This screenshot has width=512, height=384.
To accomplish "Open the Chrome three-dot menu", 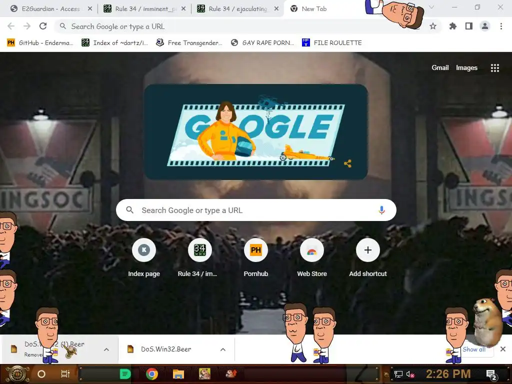I will 501,26.
